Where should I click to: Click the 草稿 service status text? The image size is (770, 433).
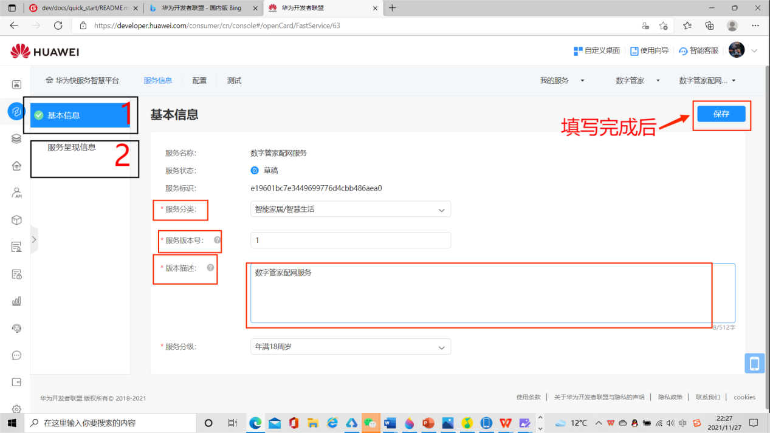click(270, 171)
